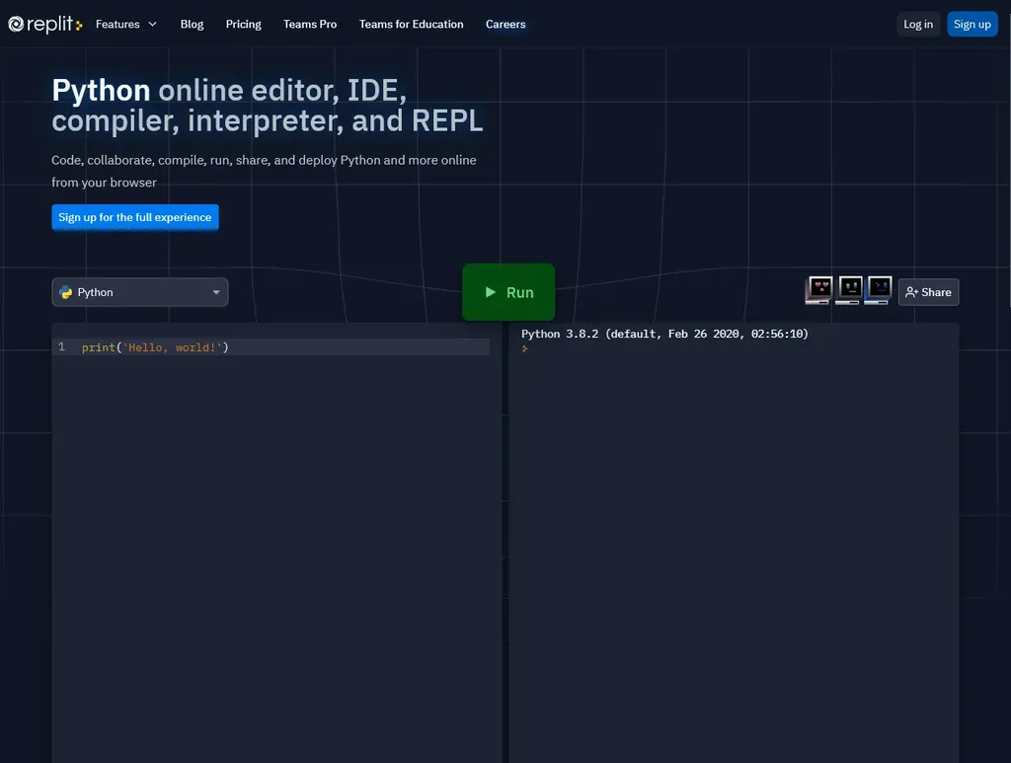Click the neutral-face computer icon

pyautogui.click(x=850, y=290)
